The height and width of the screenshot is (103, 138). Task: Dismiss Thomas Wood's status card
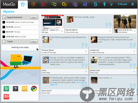click(x=86, y=51)
